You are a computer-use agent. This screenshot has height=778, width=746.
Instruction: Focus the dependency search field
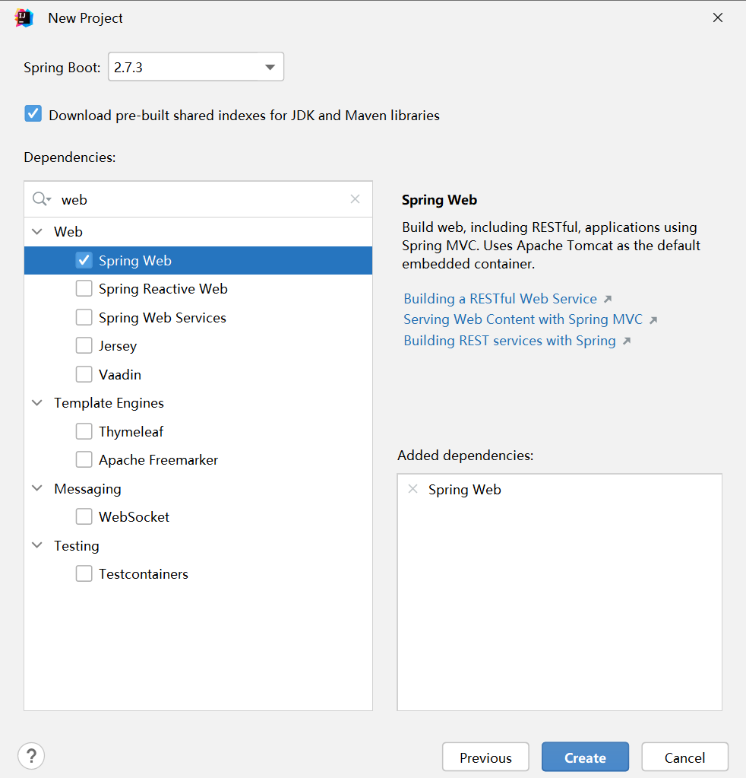click(x=198, y=199)
